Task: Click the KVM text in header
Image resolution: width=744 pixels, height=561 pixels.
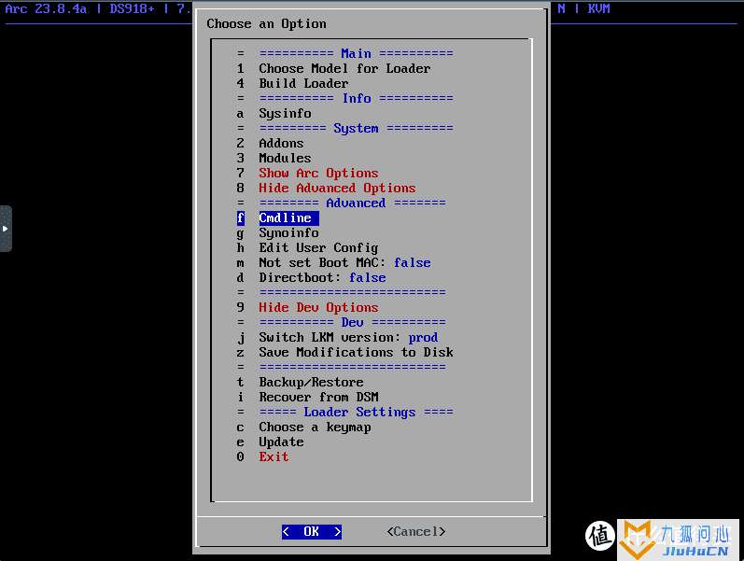Action: [x=598, y=8]
